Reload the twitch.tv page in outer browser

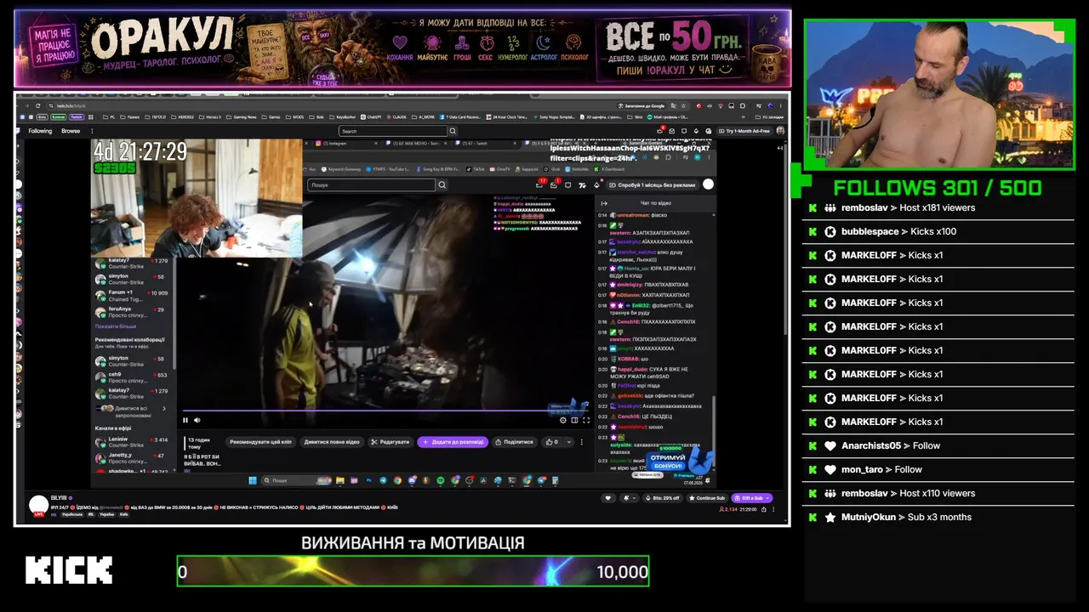pyautogui.click(x=37, y=105)
